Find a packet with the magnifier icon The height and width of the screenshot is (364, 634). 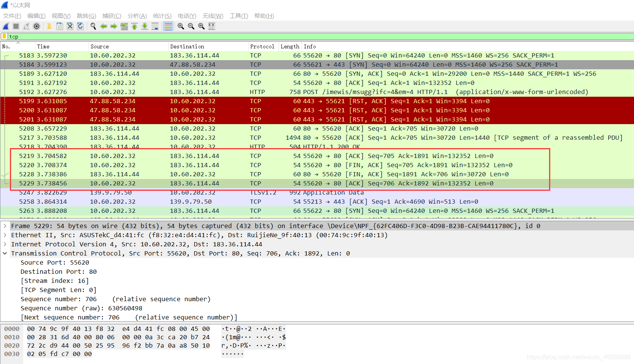click(x=93, y=26)
